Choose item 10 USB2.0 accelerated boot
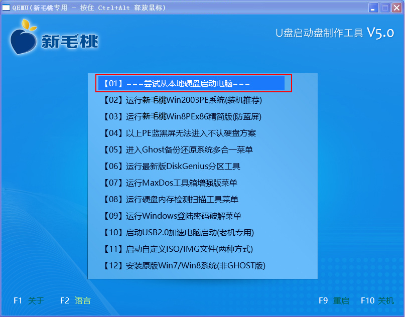This screenshot has height=317, width=405. (179, 232)
